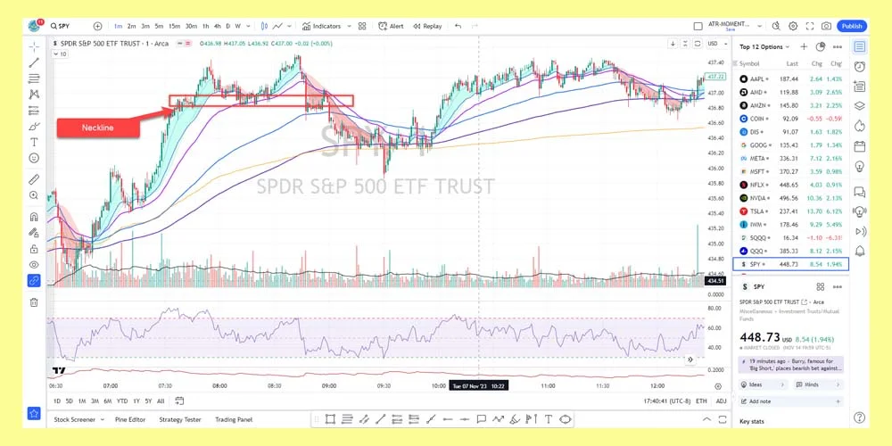Toggle ETH extended hours session

701,401
